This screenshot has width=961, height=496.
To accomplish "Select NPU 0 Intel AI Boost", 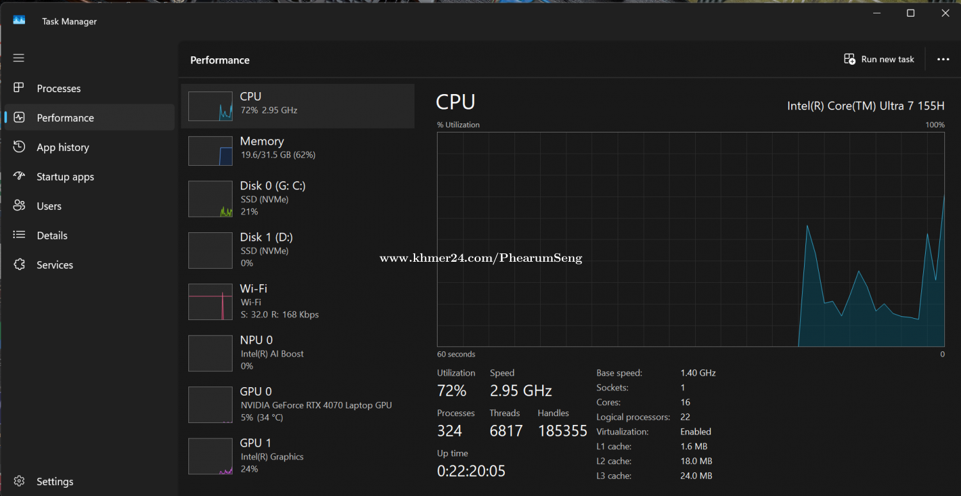I will click(x=298, y=353).
